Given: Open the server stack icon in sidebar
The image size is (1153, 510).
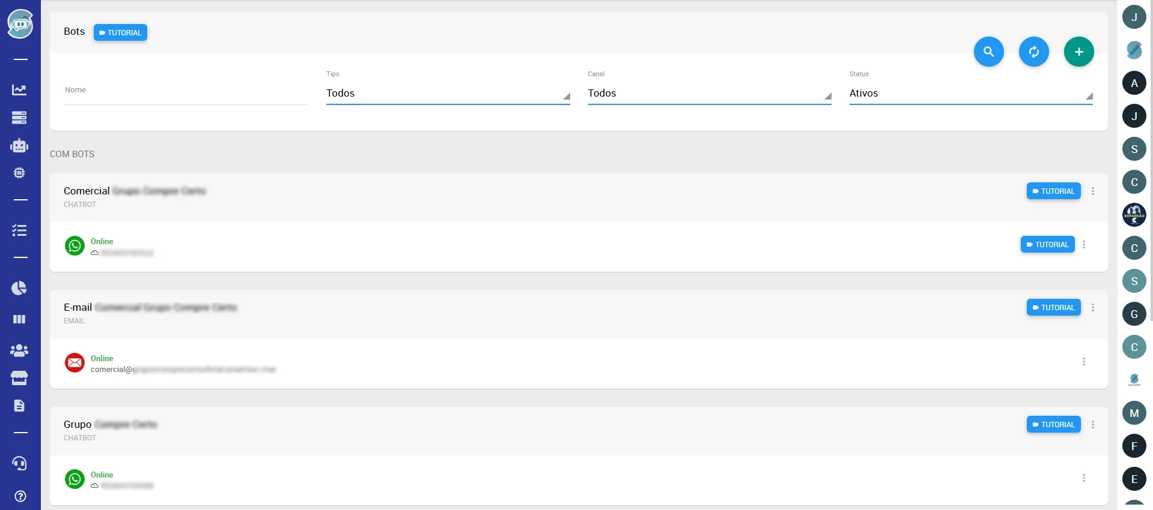Looking at the screenshot, I should click(19, 118).
